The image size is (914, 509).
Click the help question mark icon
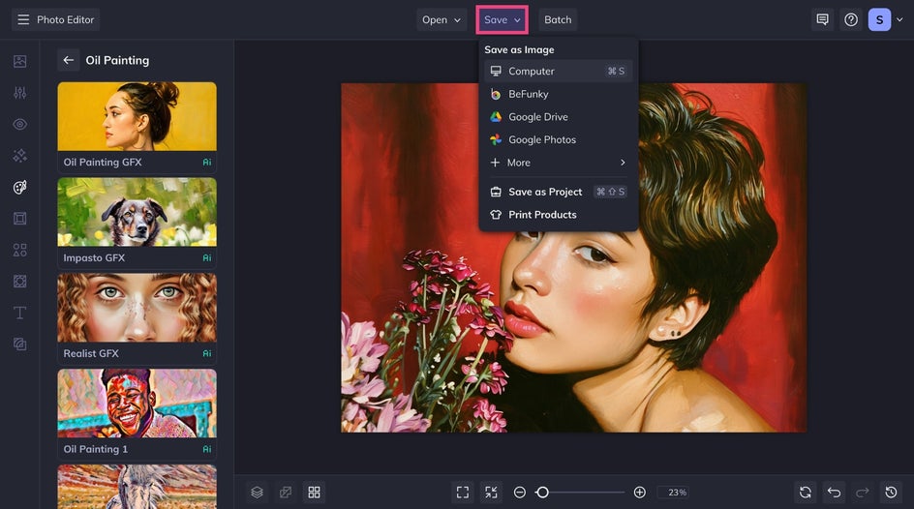(x=851, y=19)
